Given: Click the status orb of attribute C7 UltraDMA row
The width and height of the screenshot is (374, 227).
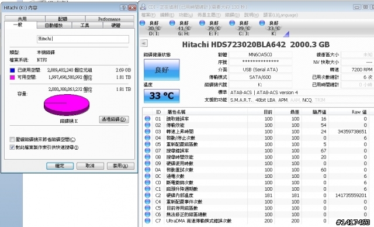Looking at the screenshot, I should tap(147, 221).
